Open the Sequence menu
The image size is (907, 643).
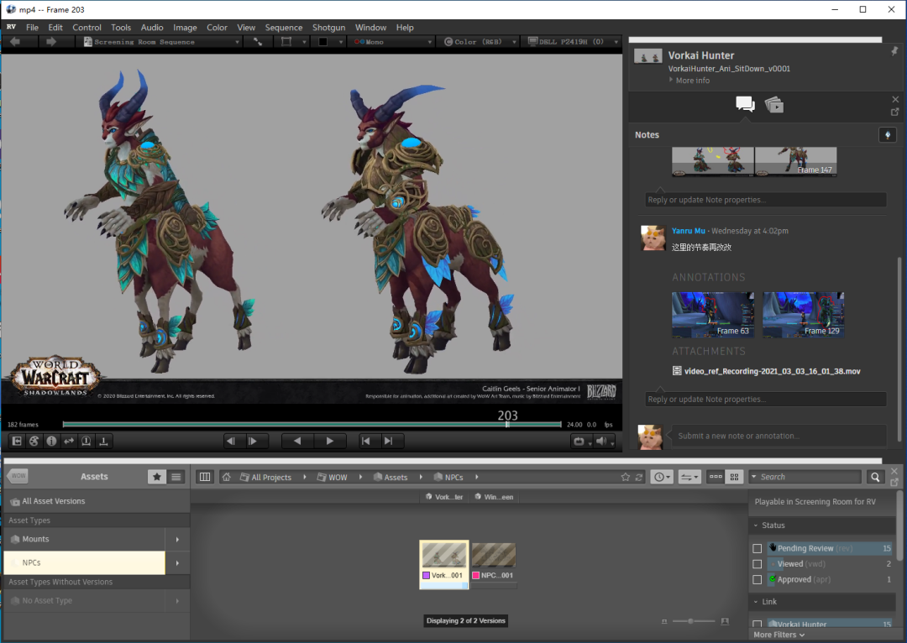(x=283, y=28)
